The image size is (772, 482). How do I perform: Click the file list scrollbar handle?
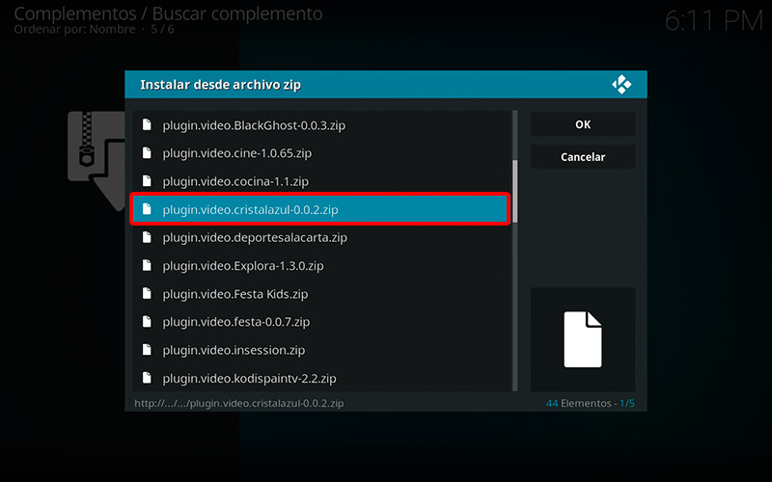[515, 191]
